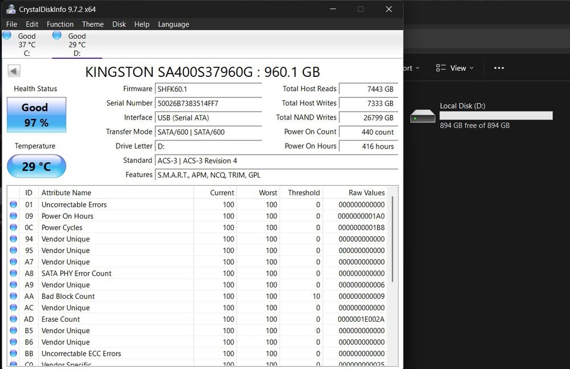Image resolution: width=570 pixels, height=369 pixels.
Task: Click Power On Count value 440 count
Action: point(368,132)
